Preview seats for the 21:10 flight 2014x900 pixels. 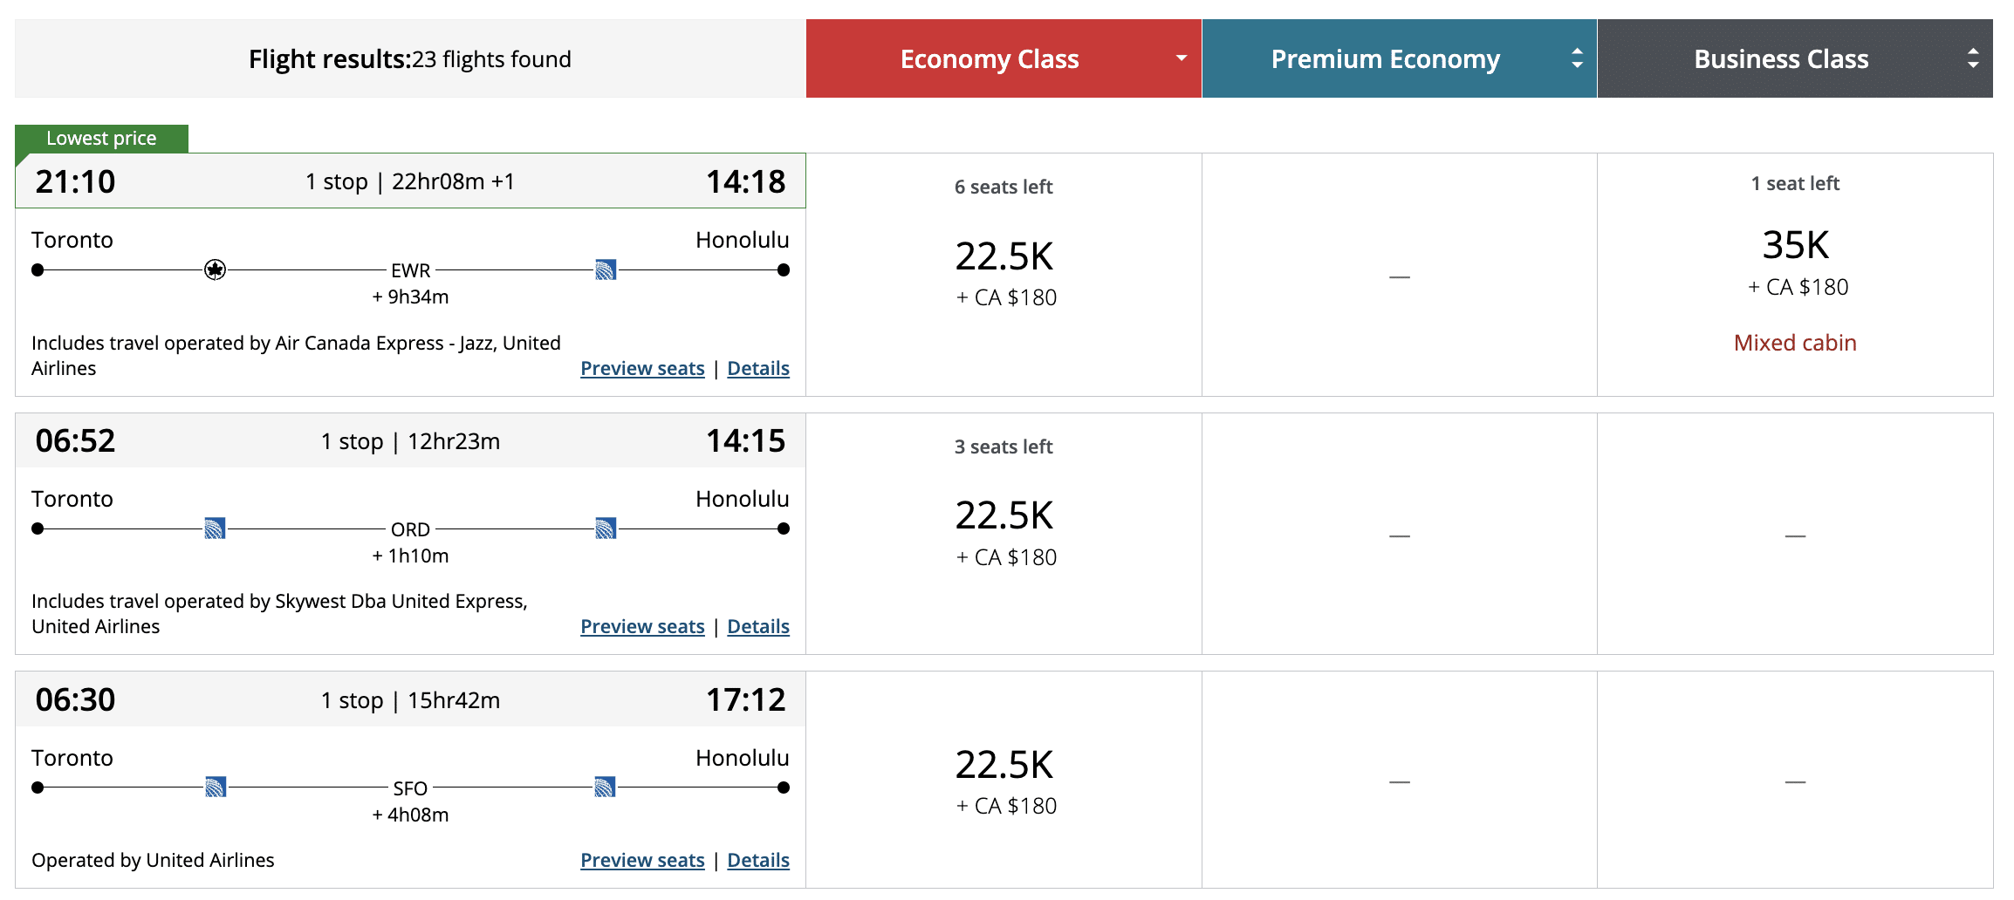coord(642,369)
